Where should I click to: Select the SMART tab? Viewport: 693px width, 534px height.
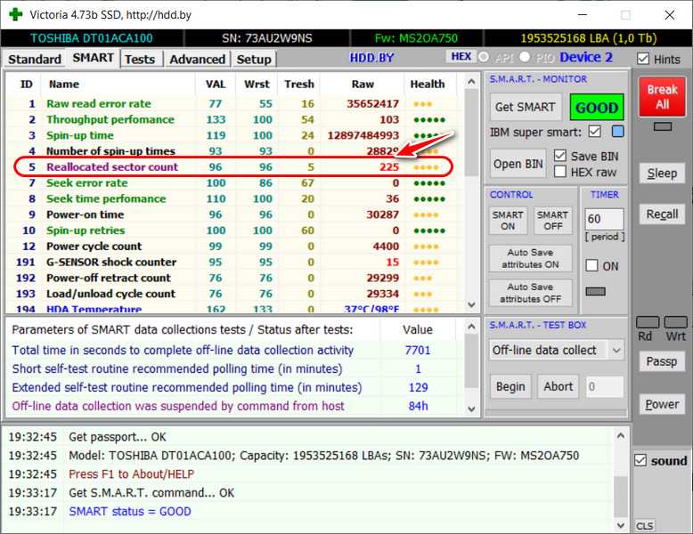[93, 58]
